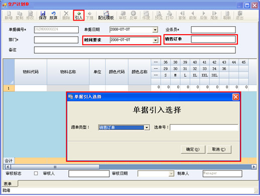Viewport: 260px width, 196px height.
Task: Cancel the dialog with 取消(C)
Action: [x=219, y=149]
